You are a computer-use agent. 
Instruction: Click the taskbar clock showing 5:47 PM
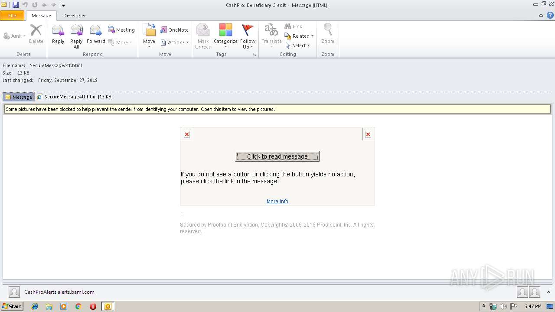pos(532,306)
